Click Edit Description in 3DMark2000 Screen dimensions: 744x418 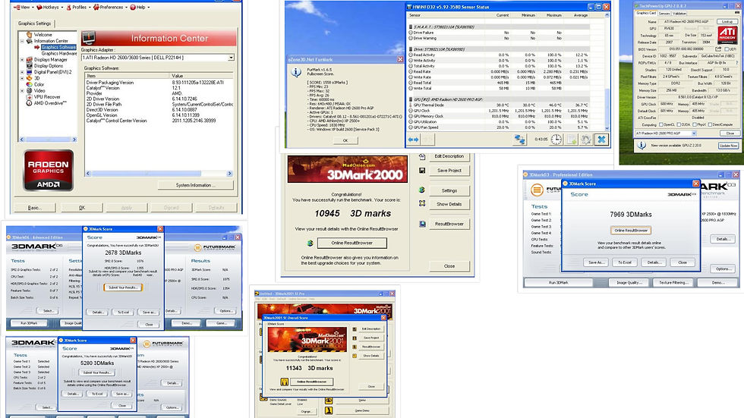click(449, 156)
